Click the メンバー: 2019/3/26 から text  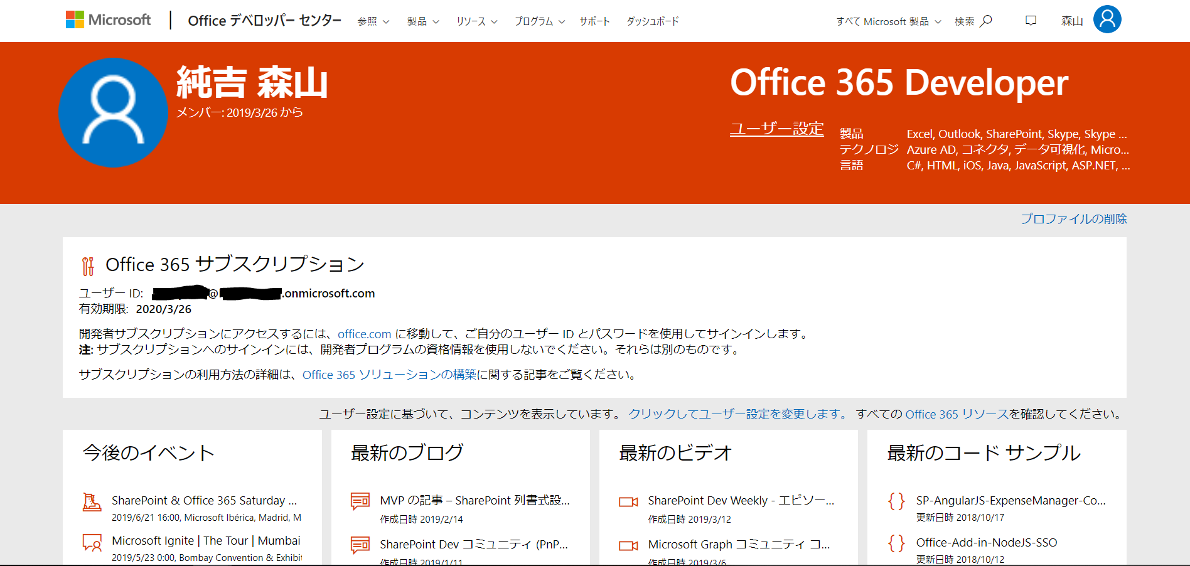click(x=240, y=112)
